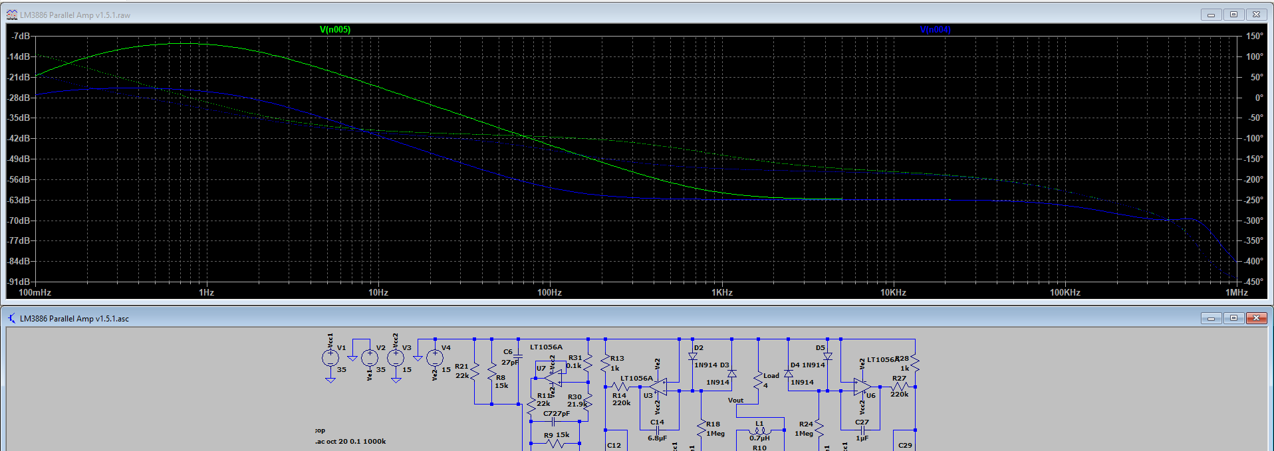
Task: Select the R11 22k resistor symbol
Action: (x=531, y=406)
